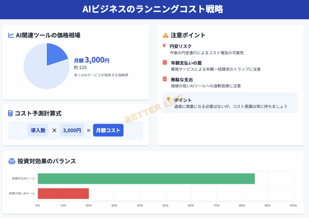Click the green 効果的なAIツール bar

tap(146, 179)
